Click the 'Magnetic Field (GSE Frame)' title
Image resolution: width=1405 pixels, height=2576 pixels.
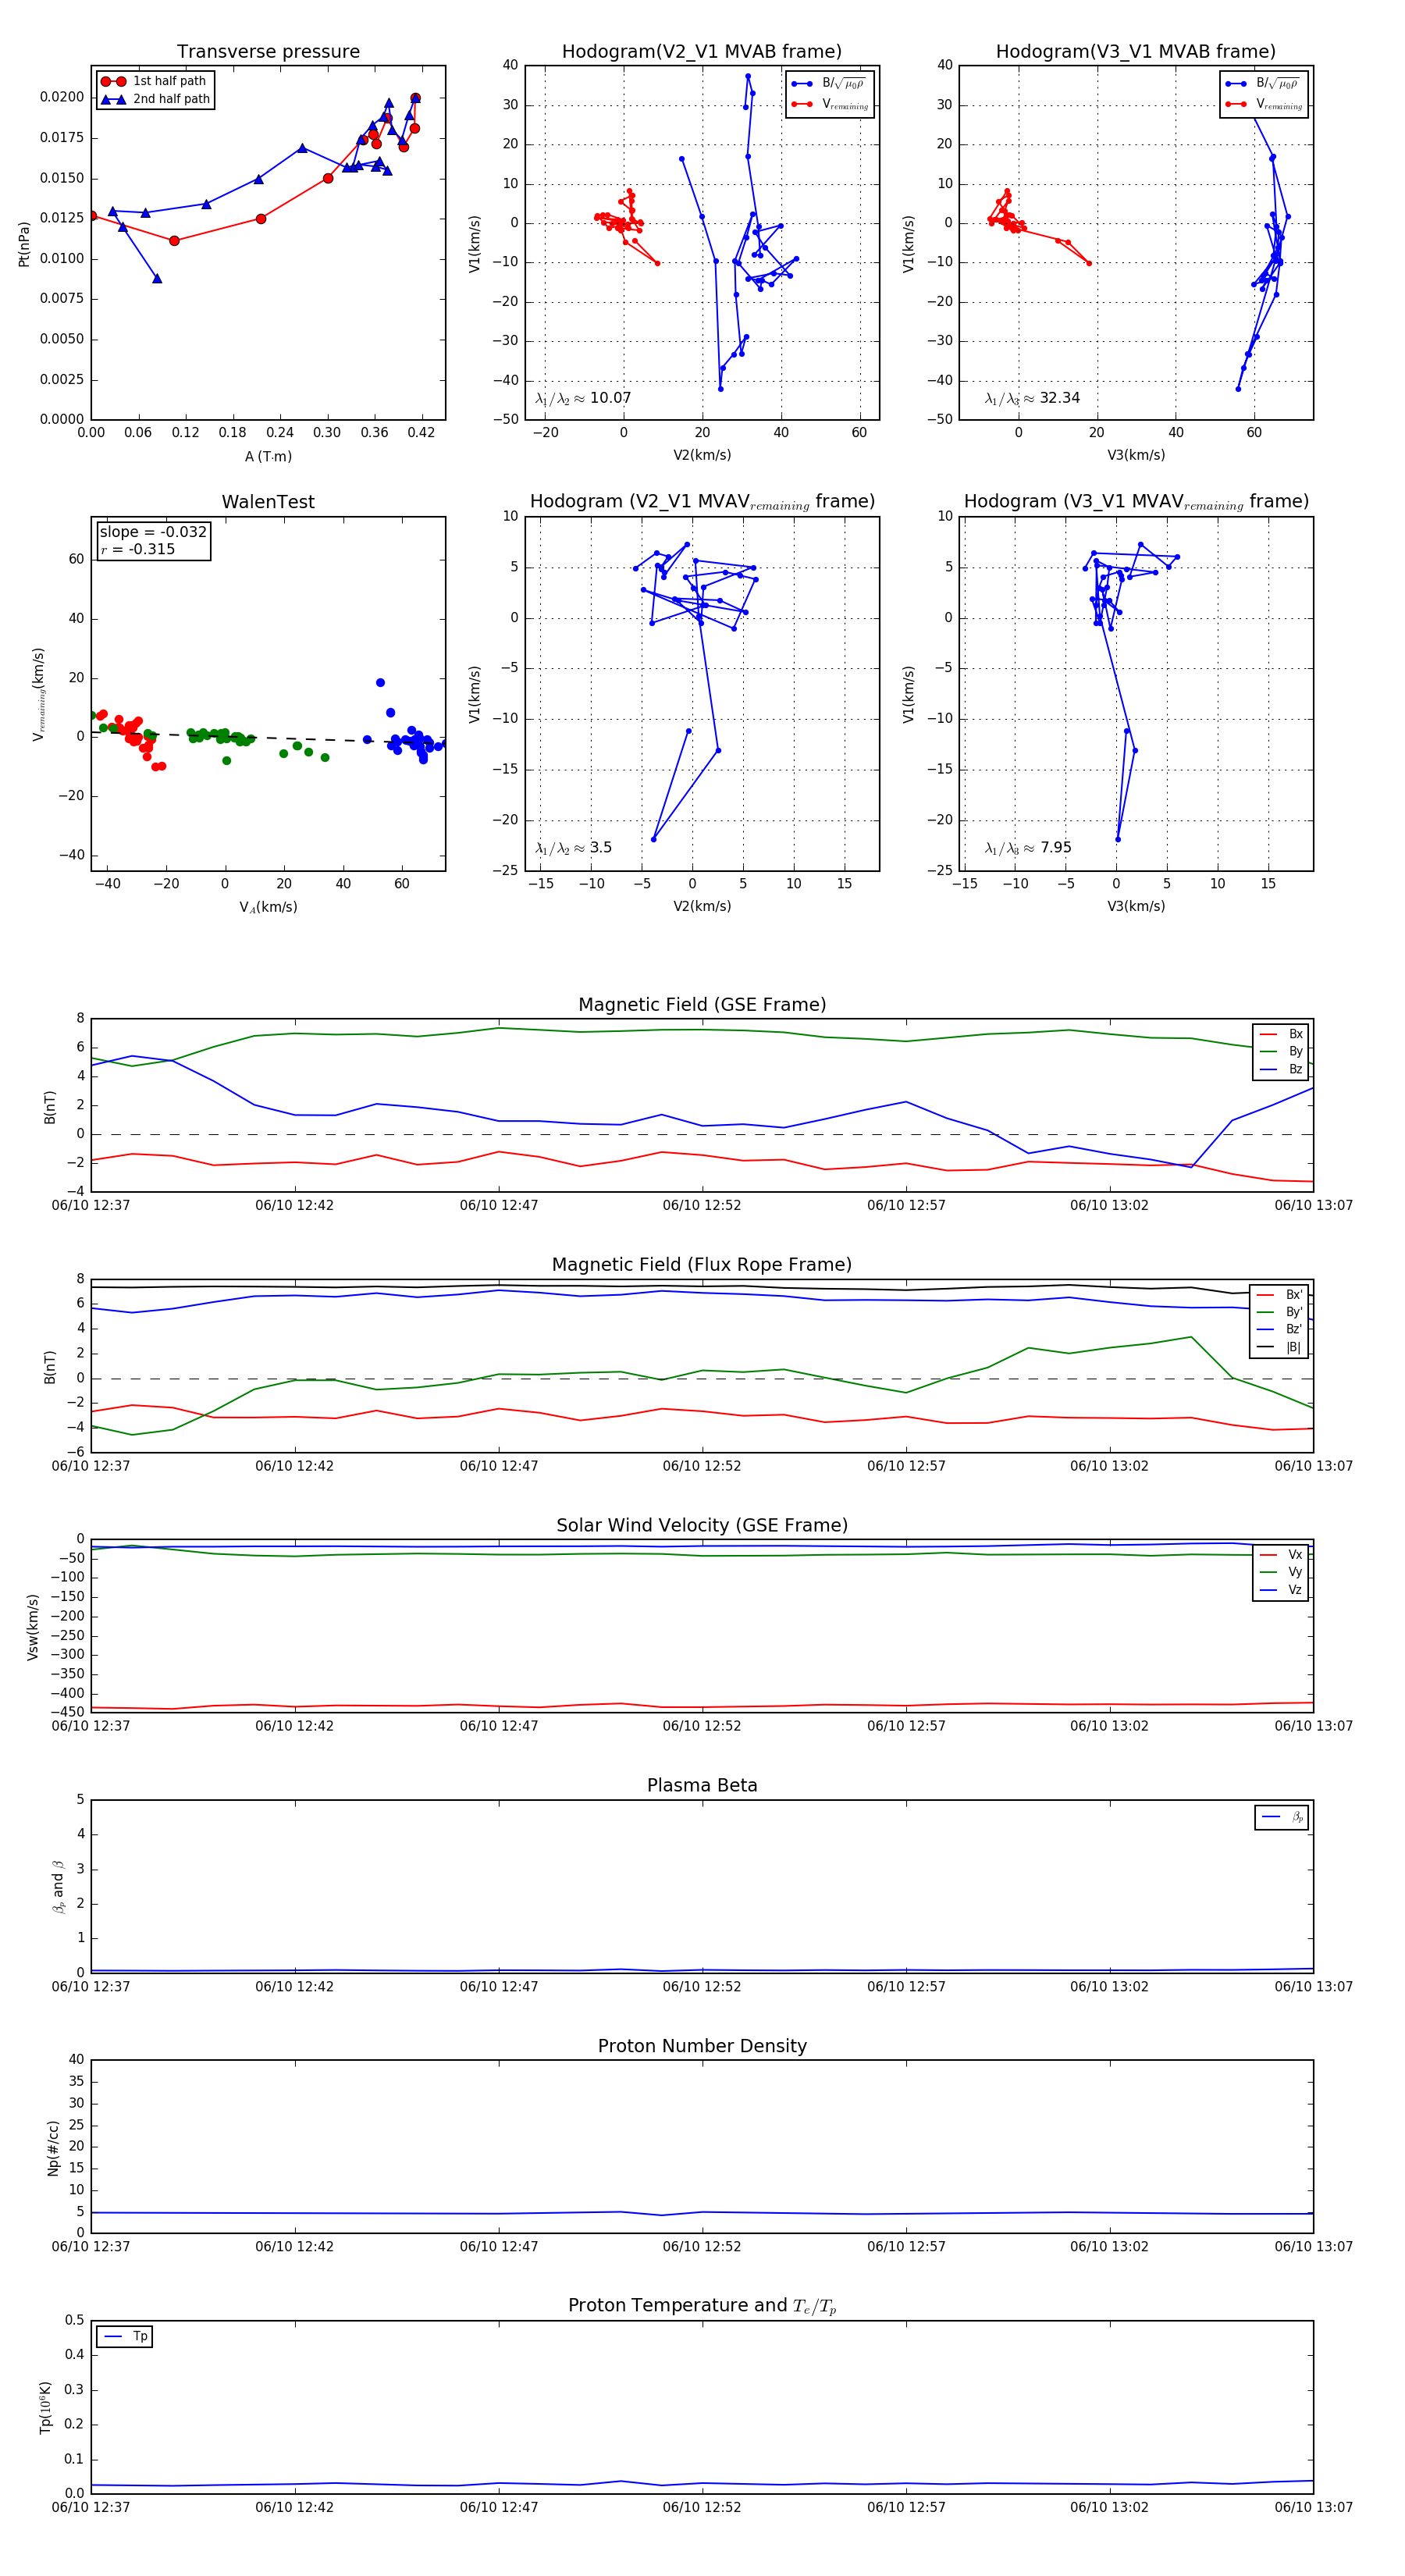point(702,1005)
